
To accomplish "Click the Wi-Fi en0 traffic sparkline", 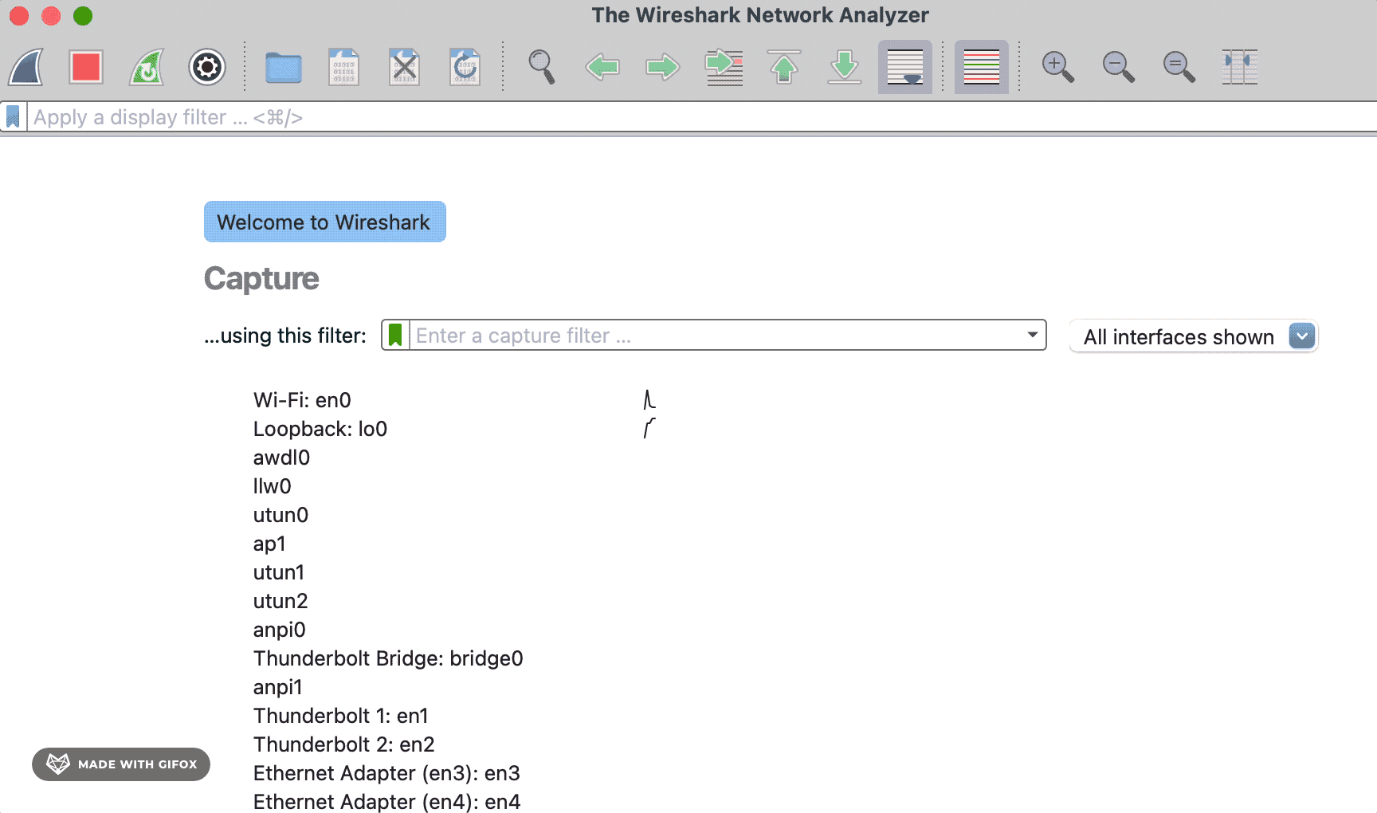I will [x=649, y=400].
